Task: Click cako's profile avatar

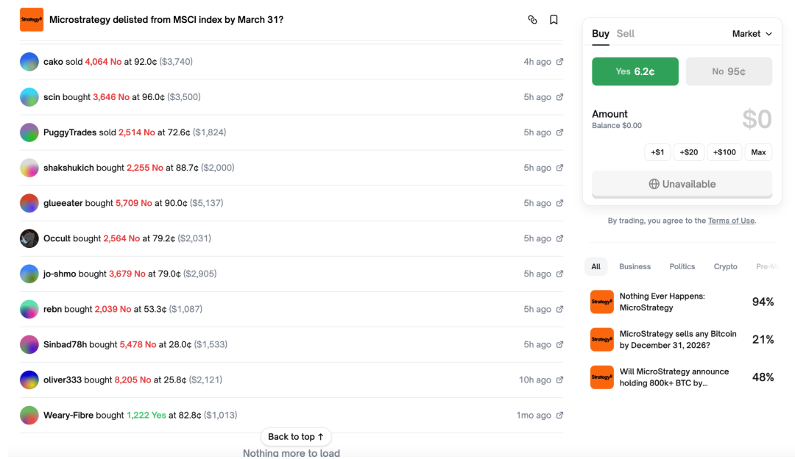Action: (29, 62)
